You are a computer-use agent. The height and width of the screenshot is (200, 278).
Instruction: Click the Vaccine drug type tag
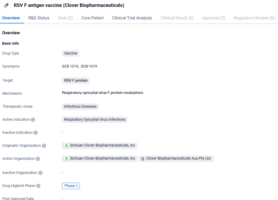click(x=70, y=53)
